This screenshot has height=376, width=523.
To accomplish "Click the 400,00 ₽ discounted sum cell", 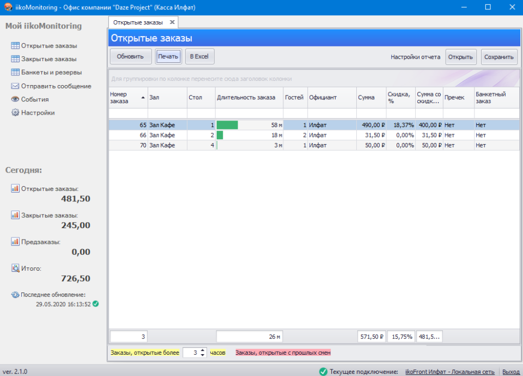I will coord(429,125).
